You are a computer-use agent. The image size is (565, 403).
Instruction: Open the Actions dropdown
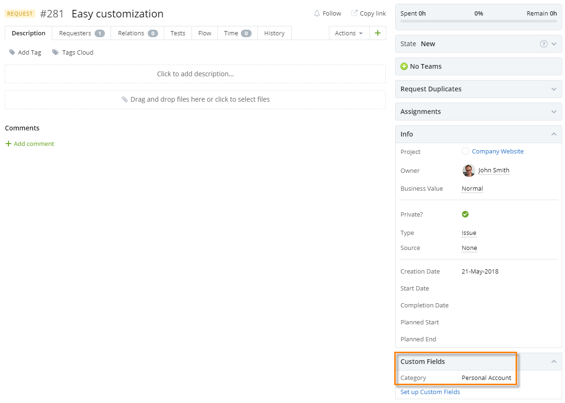point(349,33)
